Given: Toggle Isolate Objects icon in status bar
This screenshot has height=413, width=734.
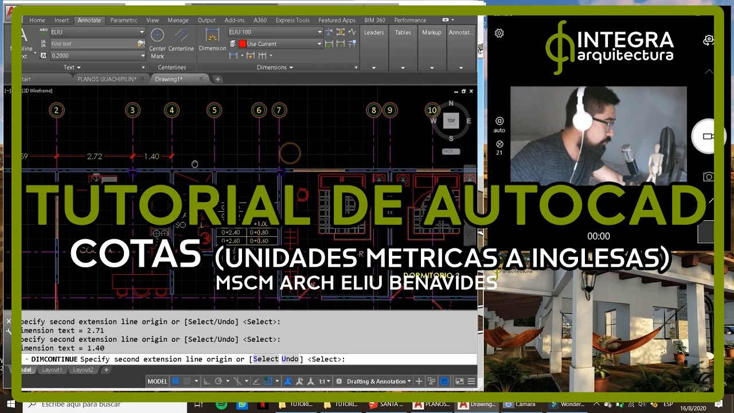Looking at the screenshot, I should (x=431, y=381).
